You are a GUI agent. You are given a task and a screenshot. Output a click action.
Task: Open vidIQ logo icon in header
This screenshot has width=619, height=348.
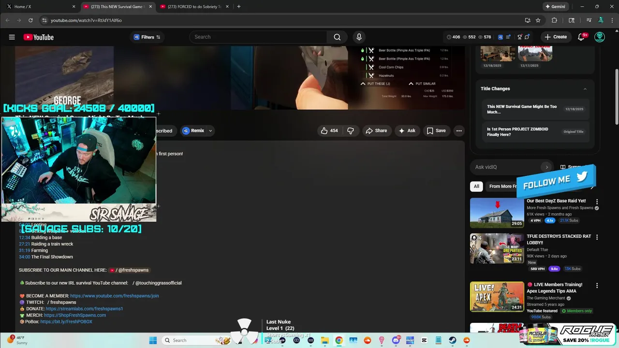point(501,37)
